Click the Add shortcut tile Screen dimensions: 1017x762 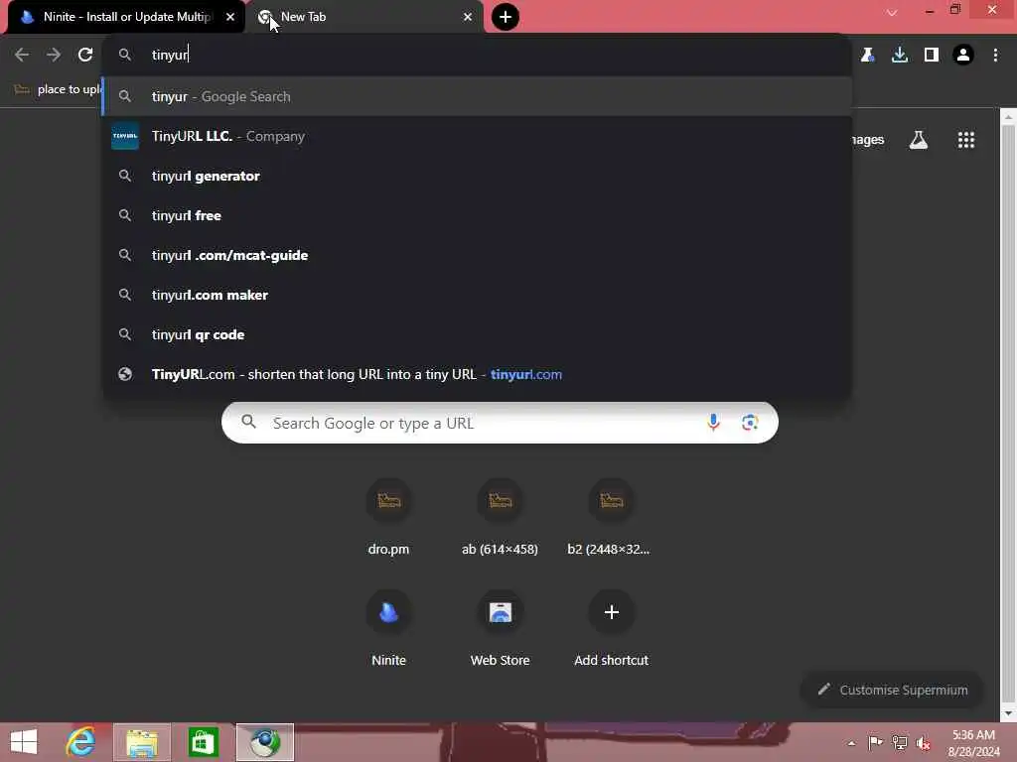(611, 628)
